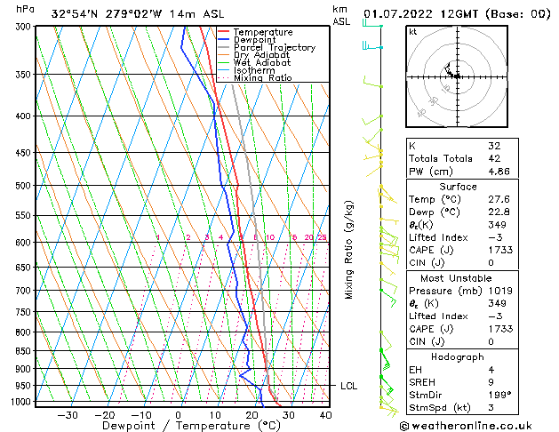This screenshot has width=559, height=432.
Task: Click the Dewpoint / Temperature axis label
Action: (179, 426)
